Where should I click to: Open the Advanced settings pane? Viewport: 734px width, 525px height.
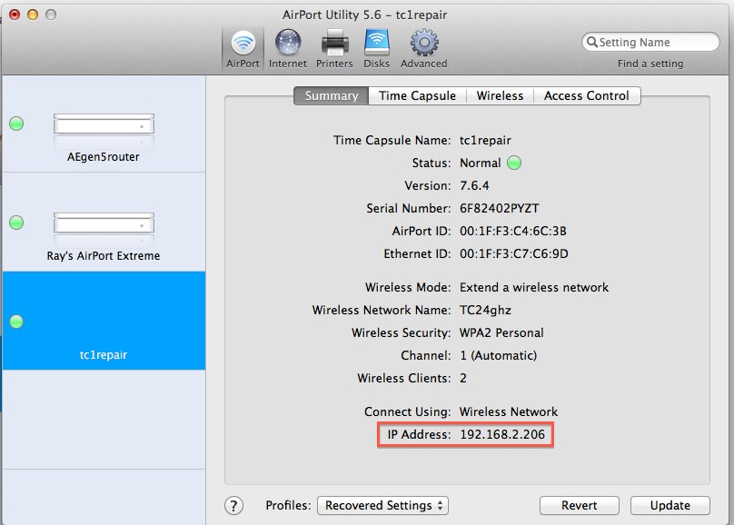423,49
